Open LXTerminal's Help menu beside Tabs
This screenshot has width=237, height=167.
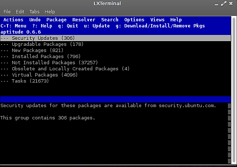pyautogui.click(x=50, y=12)
